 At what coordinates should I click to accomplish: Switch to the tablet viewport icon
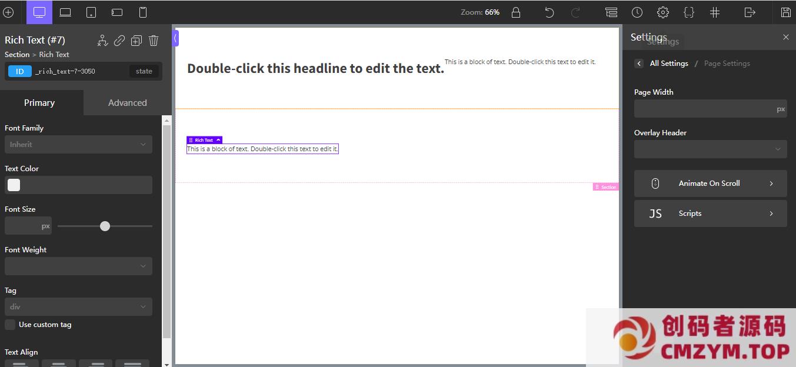(91, 12)
